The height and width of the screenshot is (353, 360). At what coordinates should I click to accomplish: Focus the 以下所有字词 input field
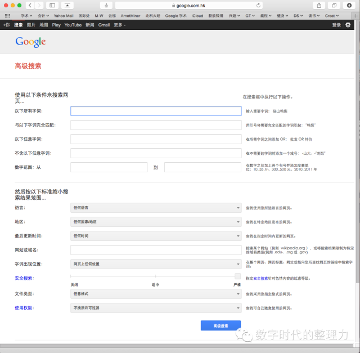pos(156,111)
